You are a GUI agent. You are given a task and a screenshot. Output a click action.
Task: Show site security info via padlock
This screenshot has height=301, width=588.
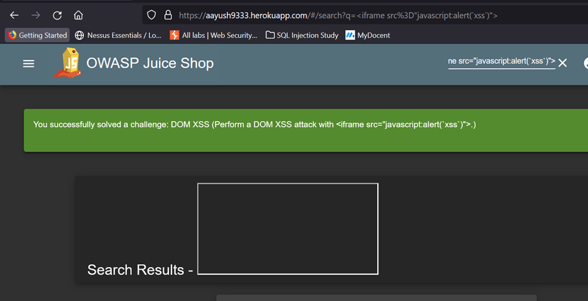(x=168, y=15)
